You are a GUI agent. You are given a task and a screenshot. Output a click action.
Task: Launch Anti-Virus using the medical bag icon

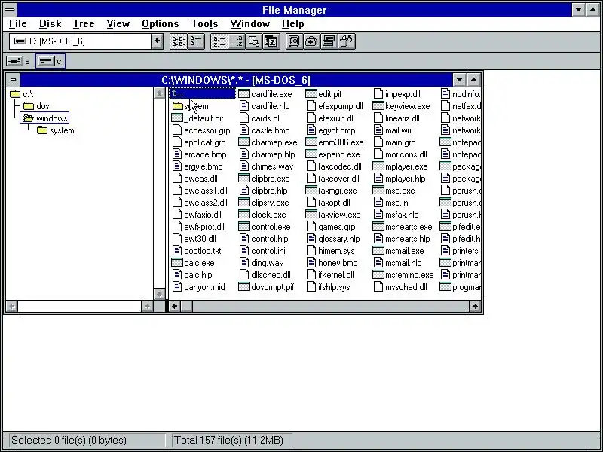pos(311,41)
